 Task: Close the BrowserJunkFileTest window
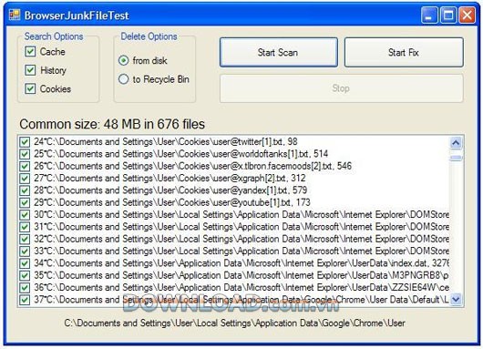pos(467,15)
